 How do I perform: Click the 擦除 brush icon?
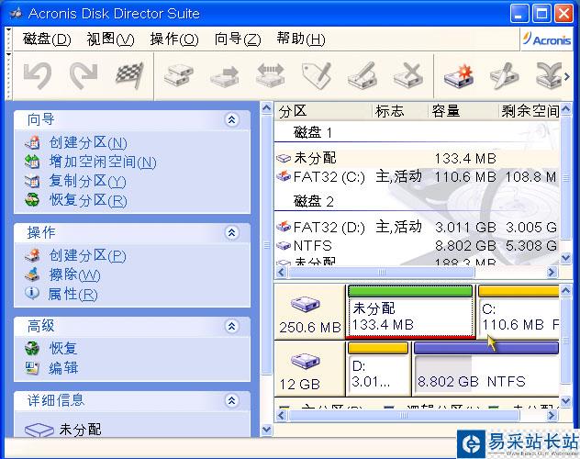coord(32,274)
